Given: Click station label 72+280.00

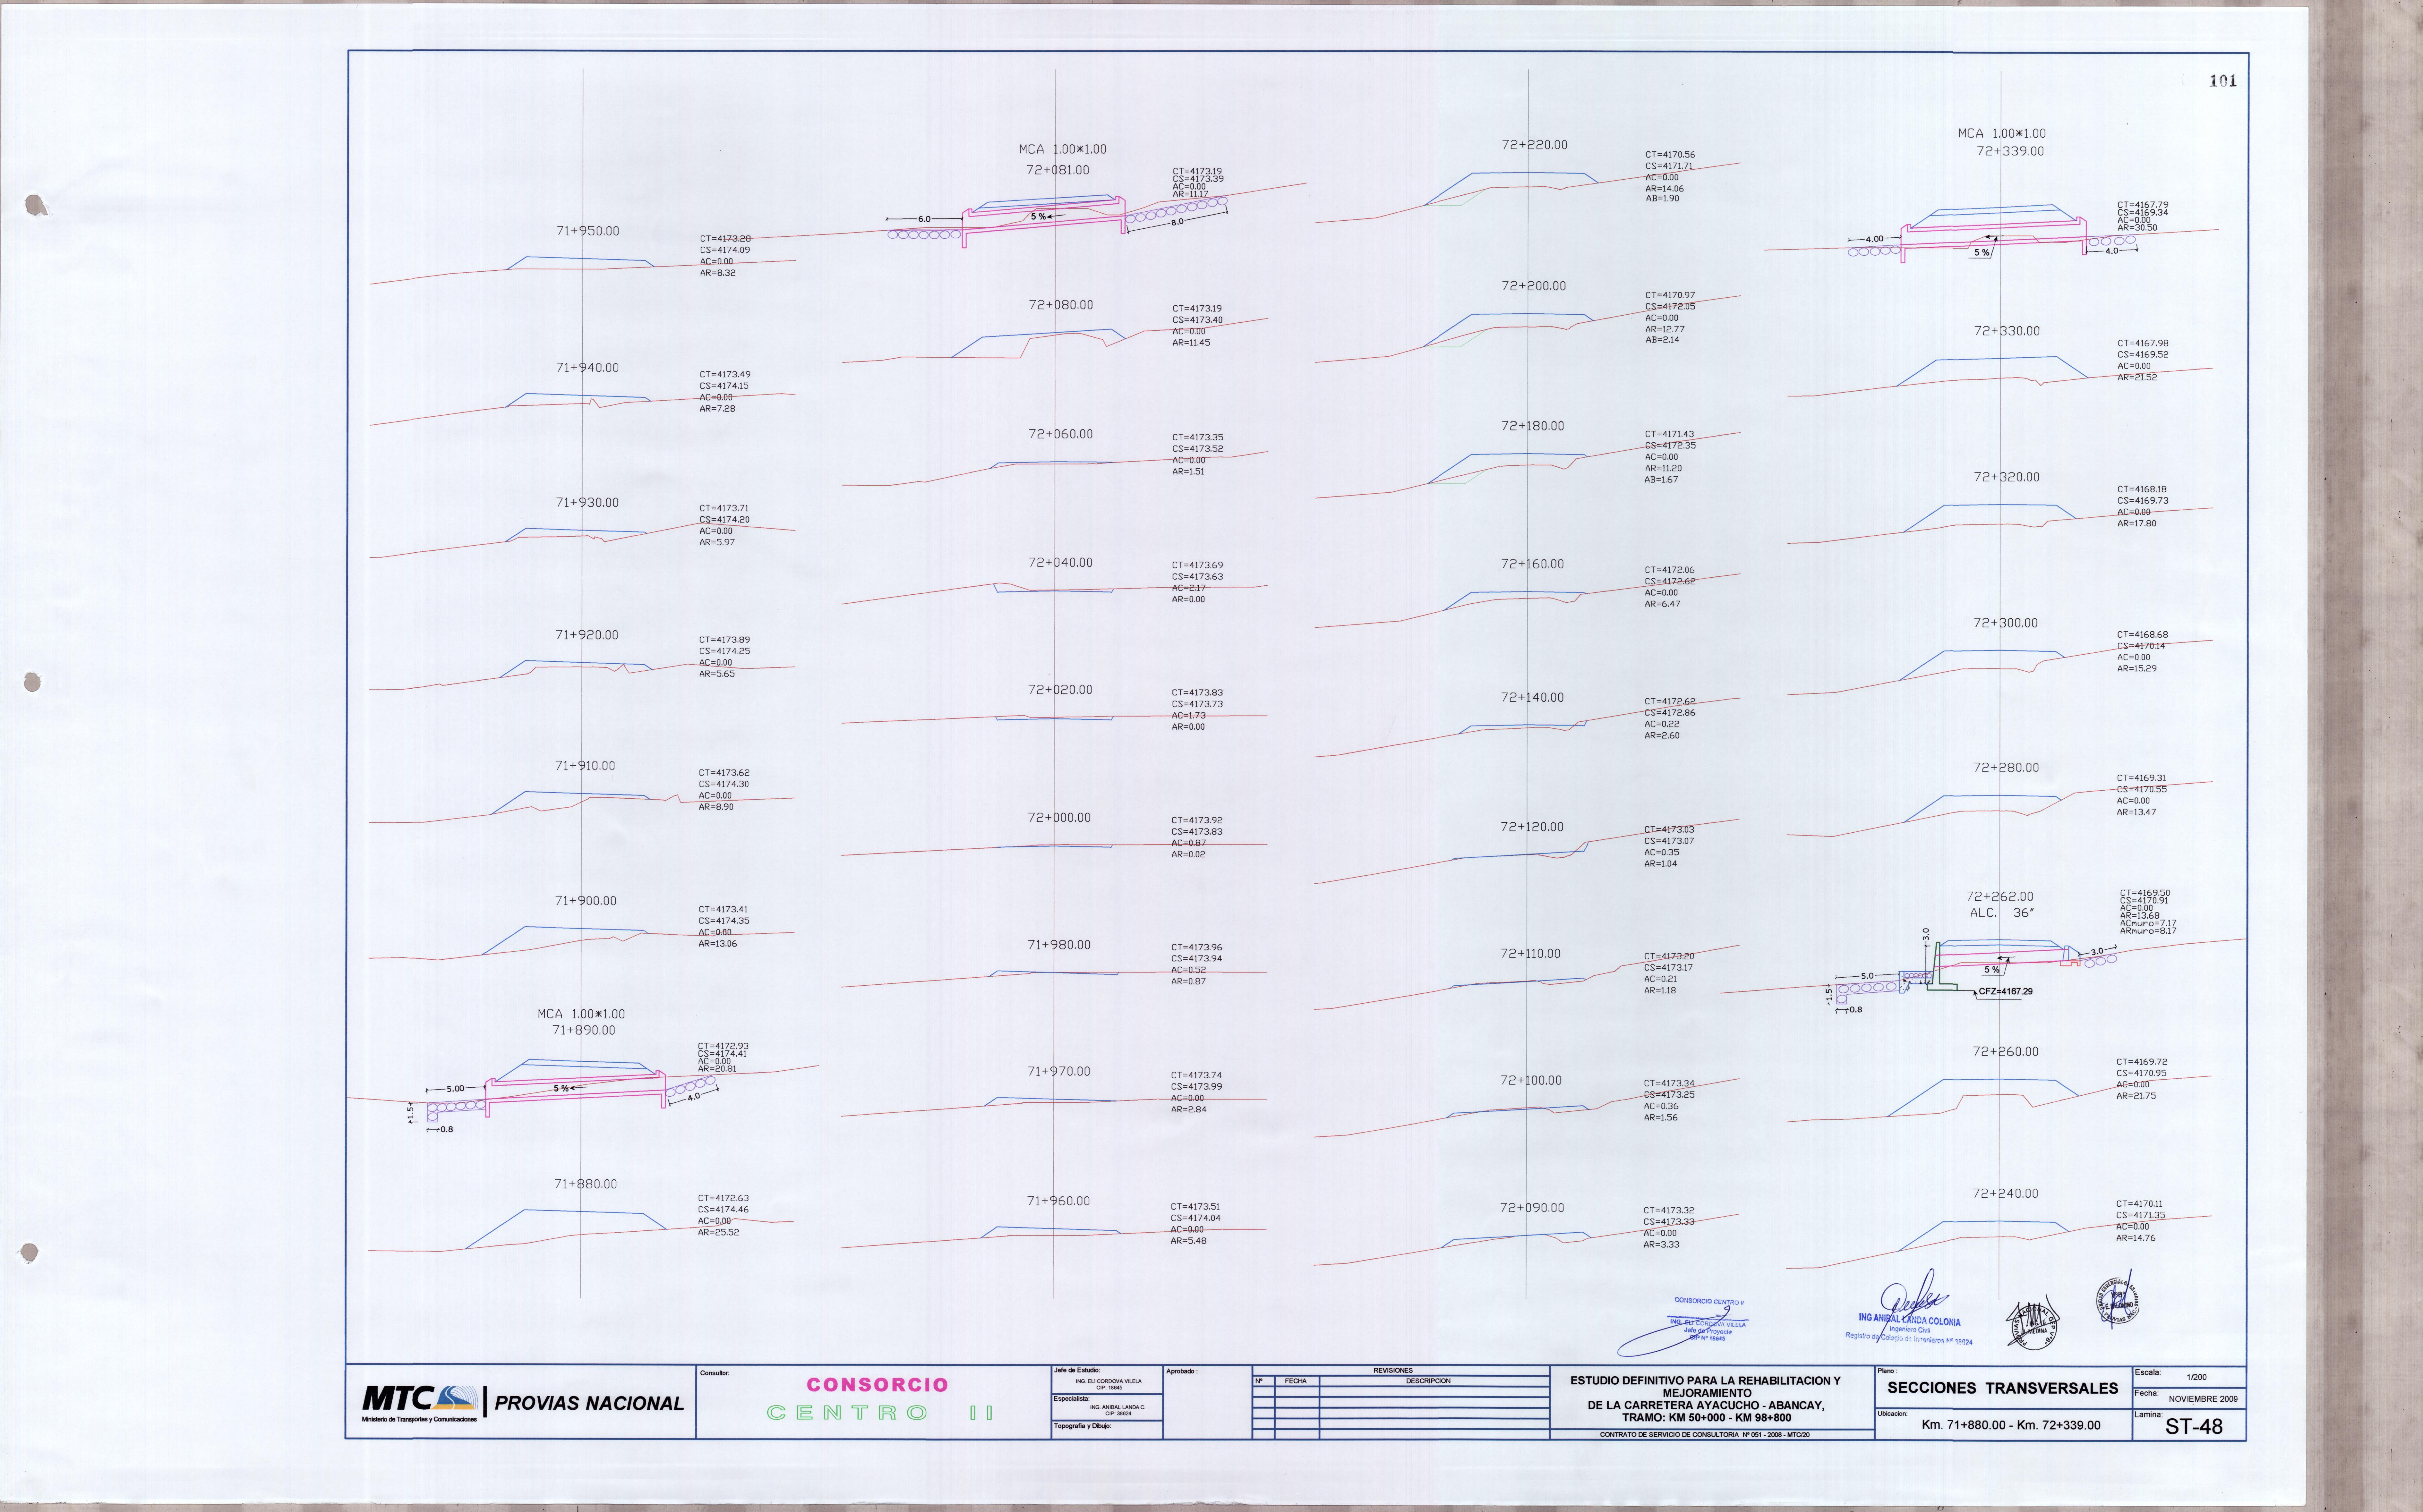Looking at the screenshot, I should pos(2006,768).
